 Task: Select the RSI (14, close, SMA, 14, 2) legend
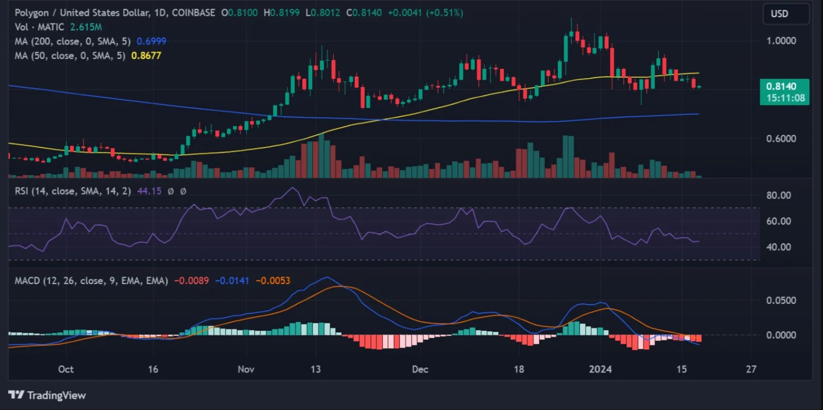(x=73, y=191)
